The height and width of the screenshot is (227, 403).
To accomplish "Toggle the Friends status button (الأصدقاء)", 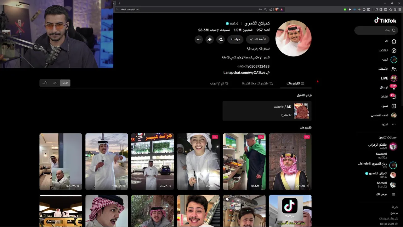I will 258,39.
